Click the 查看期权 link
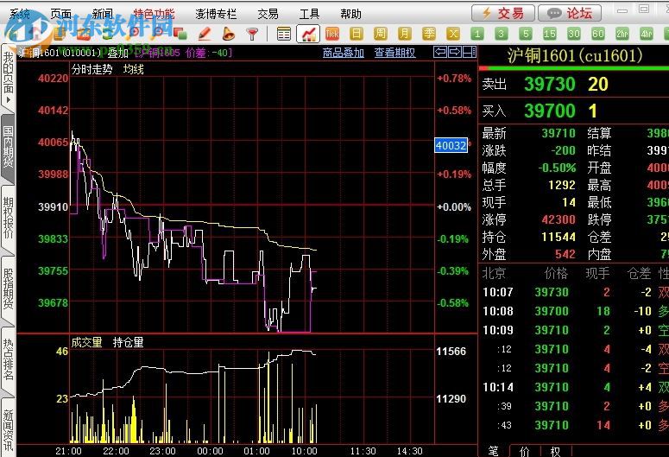The image size is (669, 457). click(x=394, y=53)
